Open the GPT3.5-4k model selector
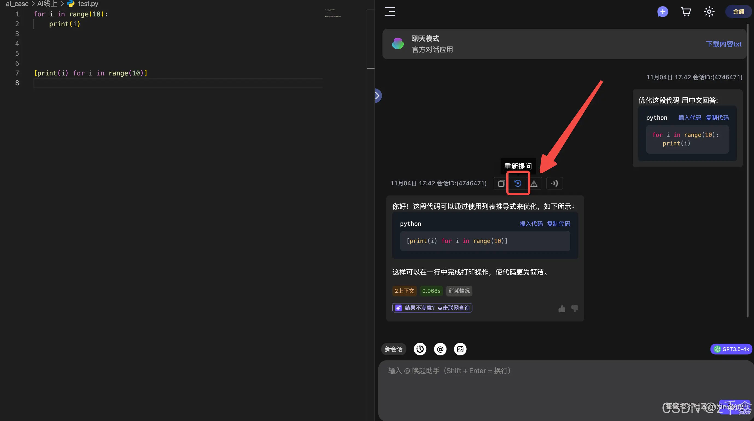Viewport: 754px width, 421px height. click(x=731, y=349)
